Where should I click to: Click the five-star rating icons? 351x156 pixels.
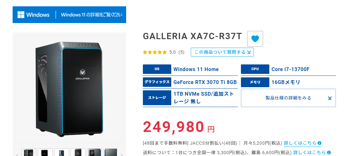pos(155,52)
